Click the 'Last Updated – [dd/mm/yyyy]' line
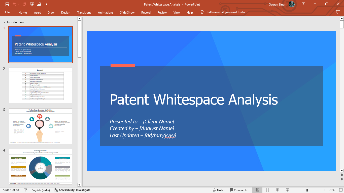The height and width of the screenshot is (193, 344). [x=143, y=135]
